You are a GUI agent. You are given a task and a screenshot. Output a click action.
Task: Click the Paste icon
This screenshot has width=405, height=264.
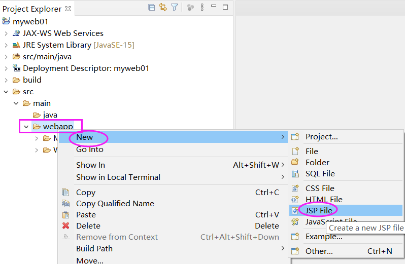(65, 214)
